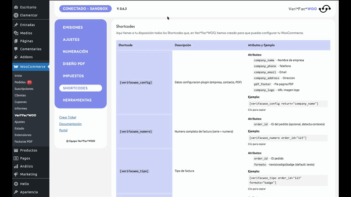
Task: Click the Páginas pages icon
Action: coord(16,41)
